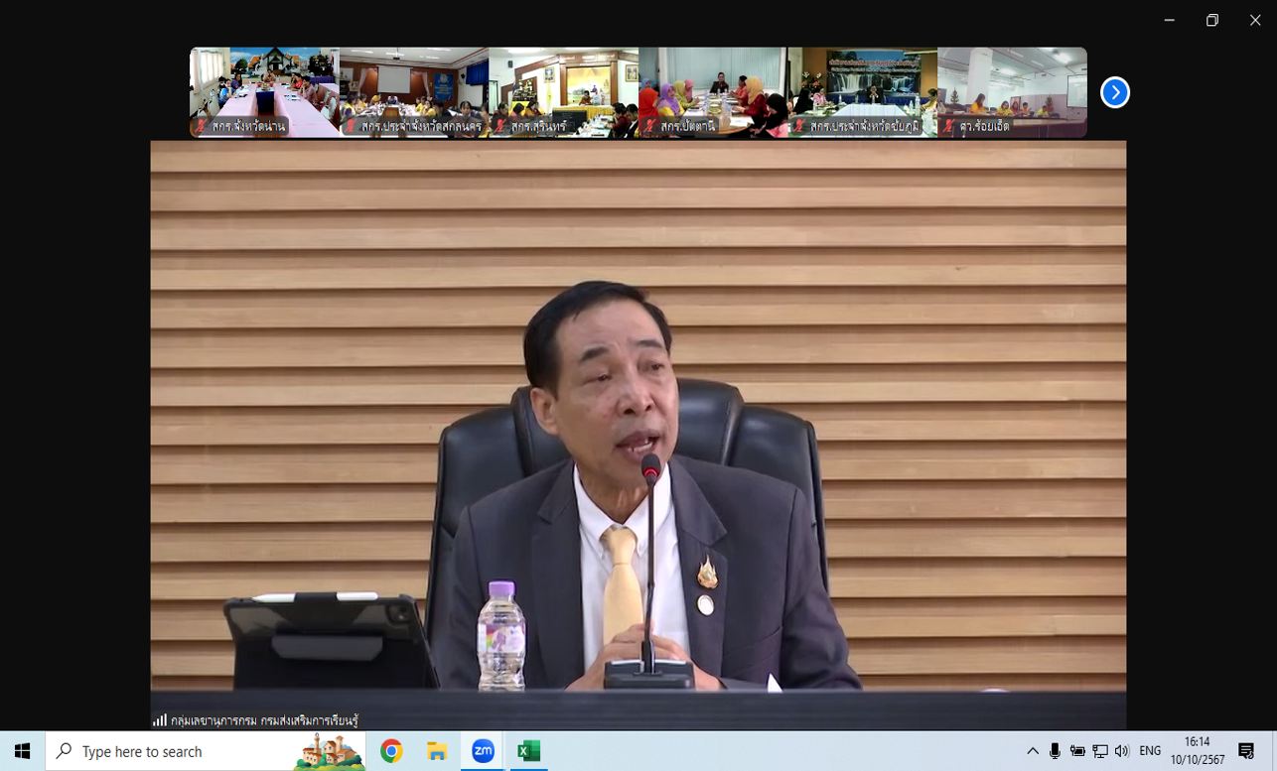
Task: Open battery status from the tray
Action: (1077, 751)
